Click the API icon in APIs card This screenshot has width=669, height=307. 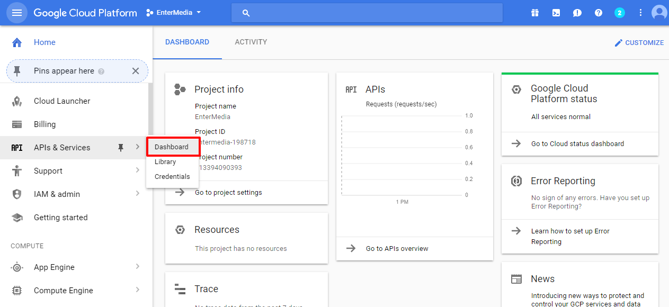coord(351,89)
